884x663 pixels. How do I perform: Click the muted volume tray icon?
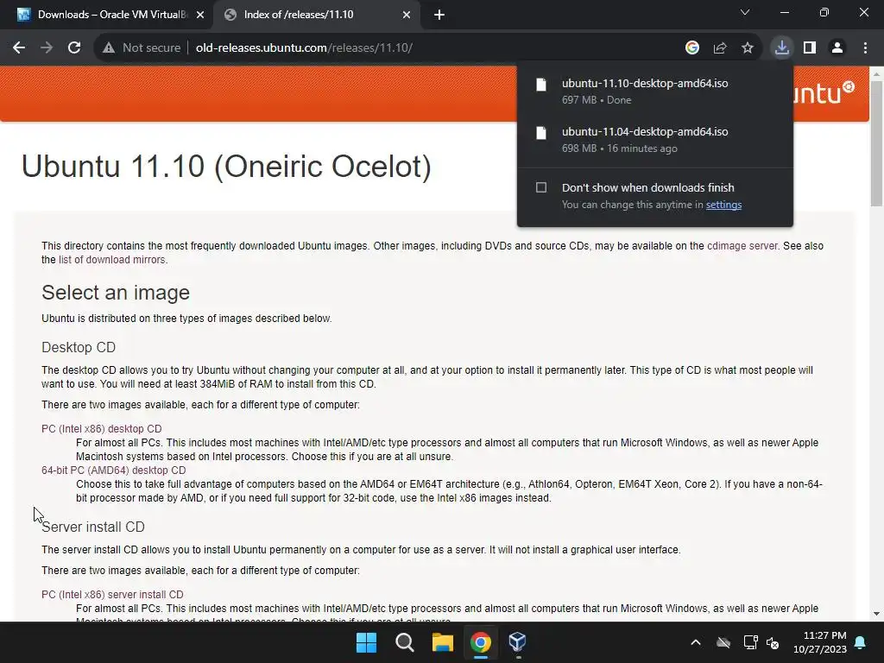(773, 642)
